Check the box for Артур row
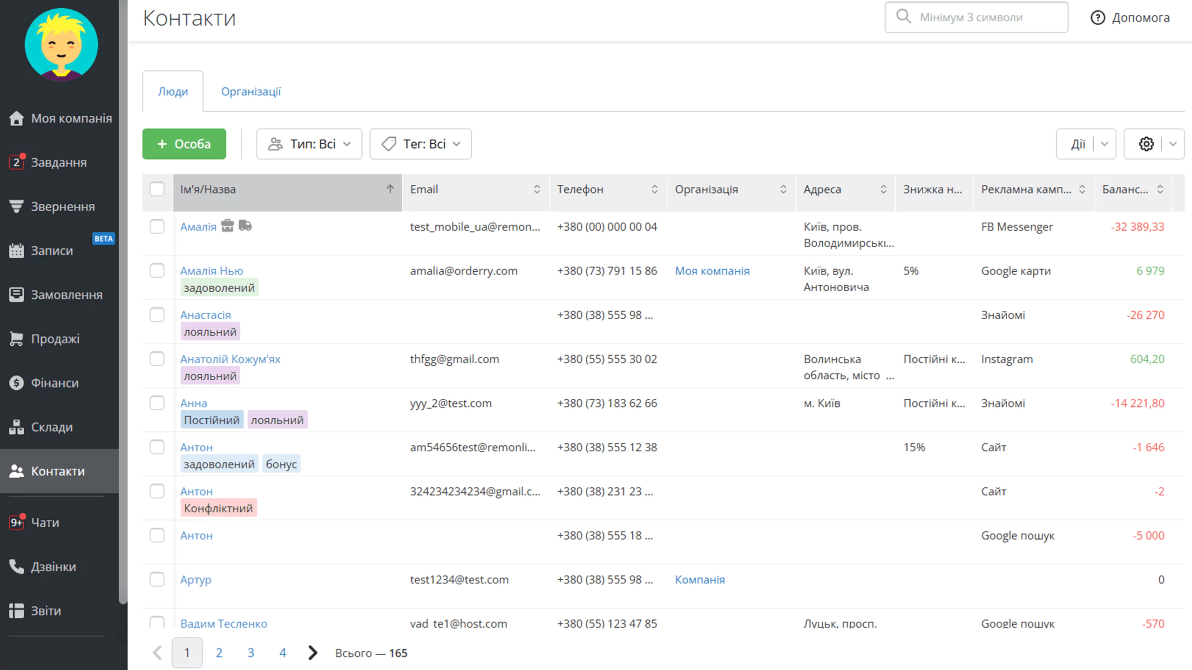This screenshot has width=1192, height=670. point(157,579)
